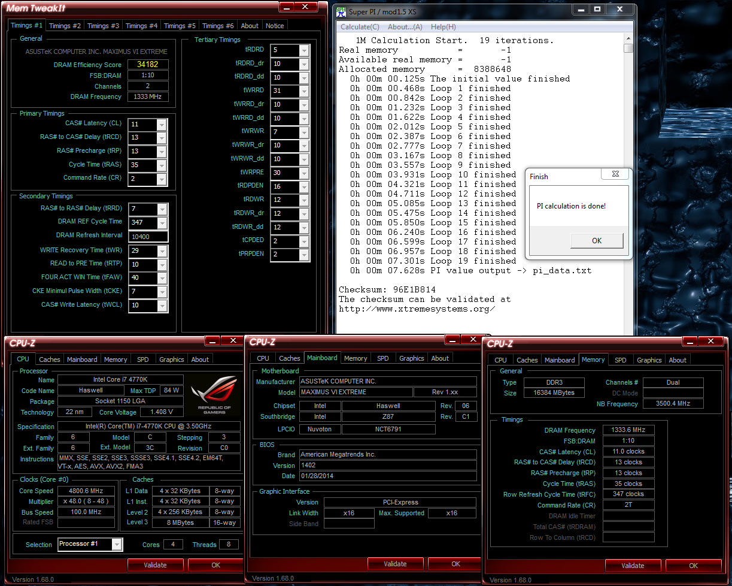The width and height of the screenshot is (732, 586).
Task: Click the http://www.xtremesystems.org/ text
Action: [417, 309]
